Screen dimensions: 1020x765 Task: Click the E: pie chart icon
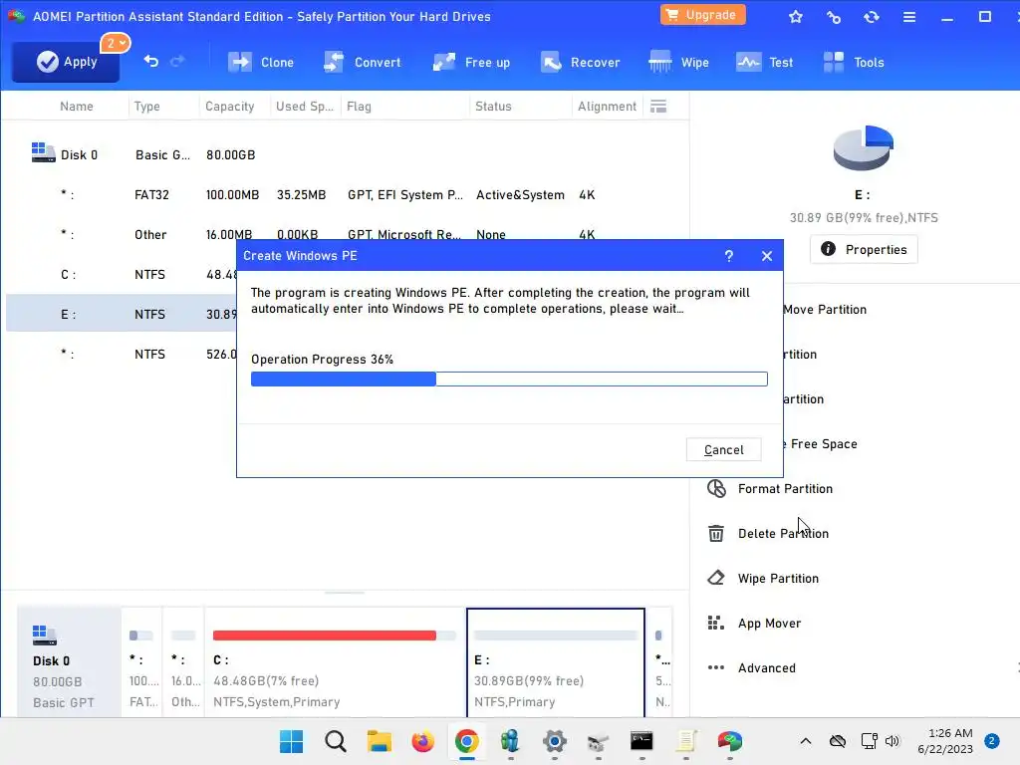[x=864, y=147]
